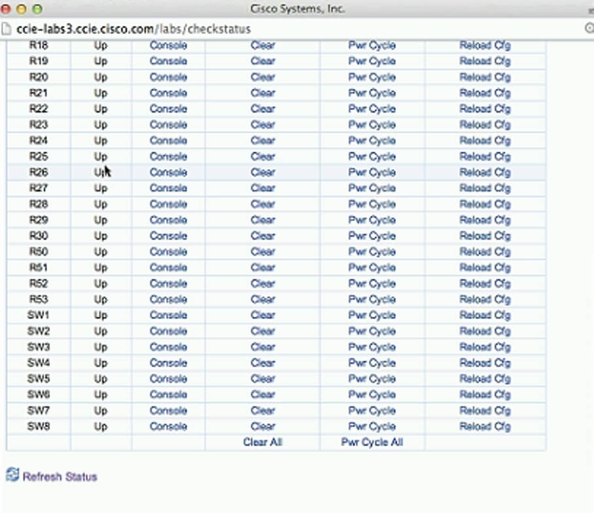Screen dimensions: 594x513
Task: Open Console for router R53
Action: pyautogui.click(x=168, y=300)
